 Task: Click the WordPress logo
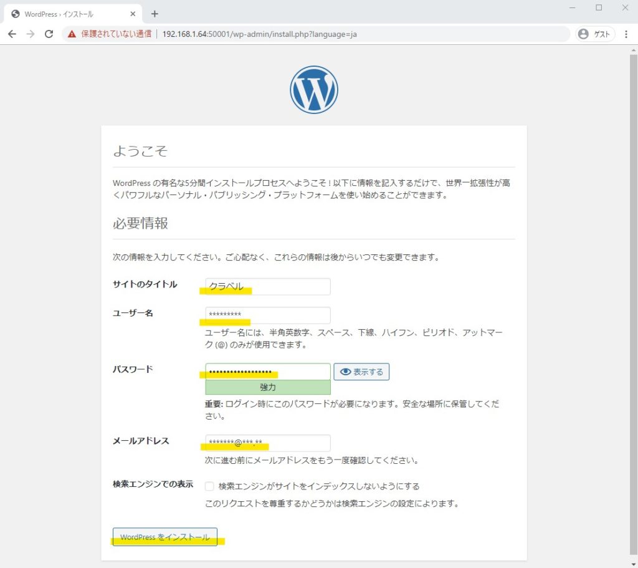click(x=314, y=90)
